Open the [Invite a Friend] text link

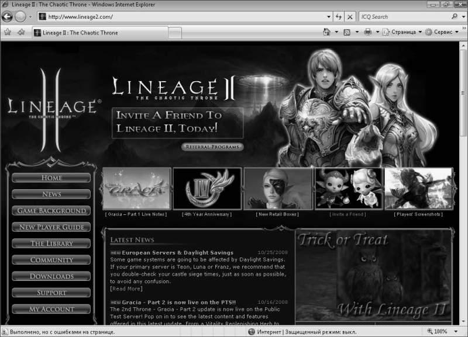[347, 214]
